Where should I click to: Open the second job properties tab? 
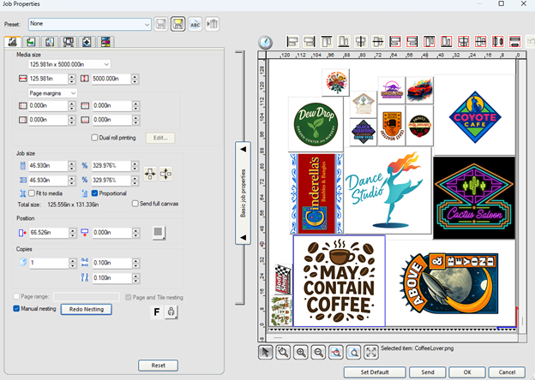30,42
